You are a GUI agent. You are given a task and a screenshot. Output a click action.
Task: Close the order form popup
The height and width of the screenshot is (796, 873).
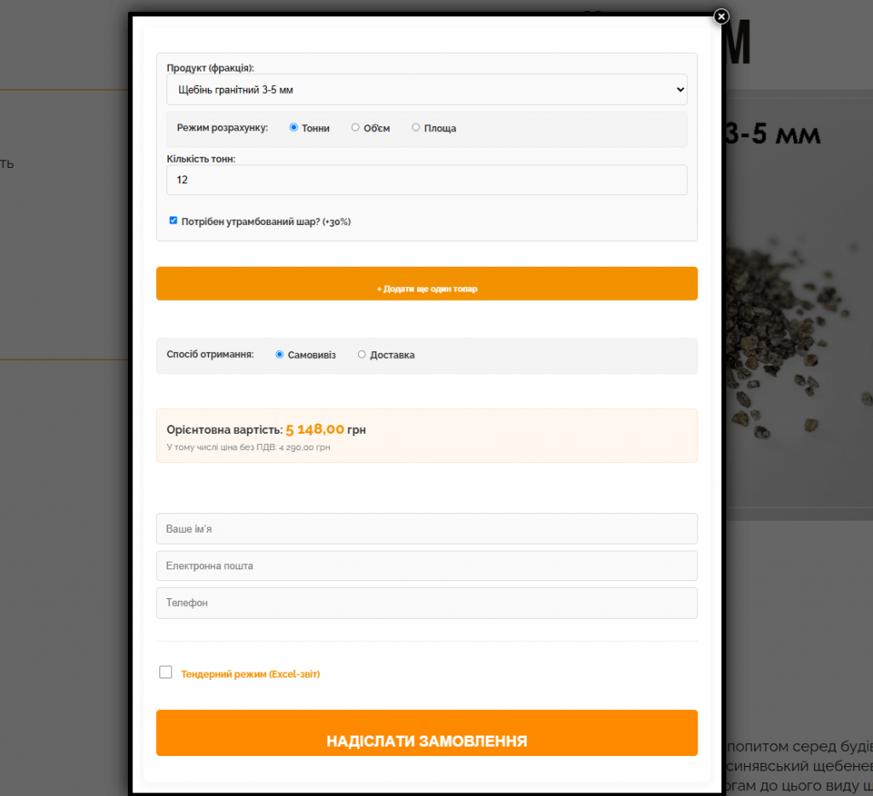click(x=721, y=17)
